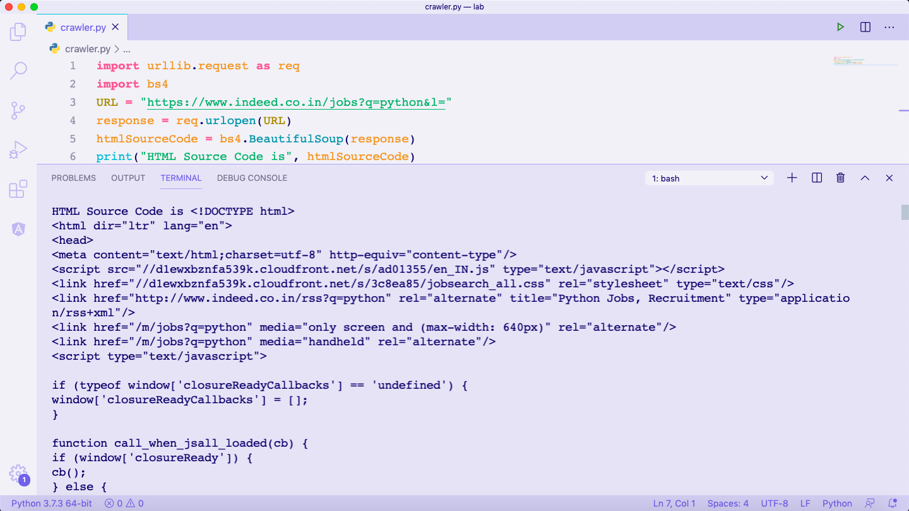Switch to the DEBUG CONSOLE panel tab

pos(252,178)
